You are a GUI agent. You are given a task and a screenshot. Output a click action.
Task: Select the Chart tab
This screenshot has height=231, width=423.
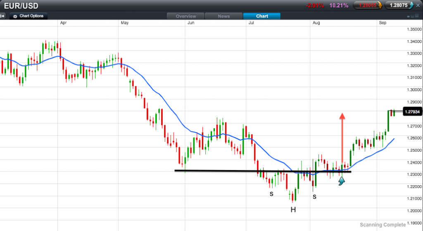(x=262, y=16)
